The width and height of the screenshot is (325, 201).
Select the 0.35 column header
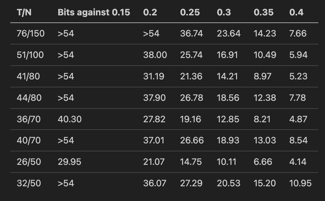click(x=264, y=12)
